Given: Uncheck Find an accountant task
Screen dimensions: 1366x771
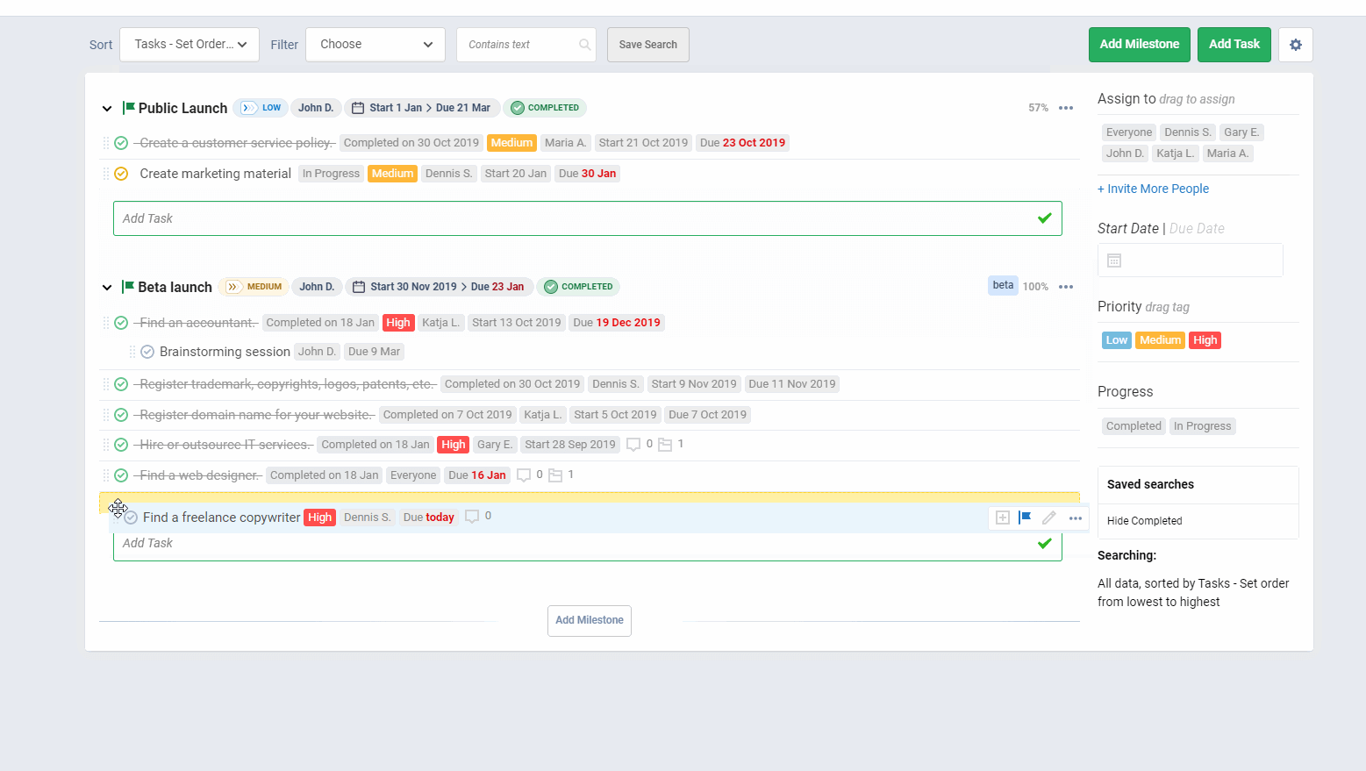Looking at the screenshot, I should tap(121, 323).
